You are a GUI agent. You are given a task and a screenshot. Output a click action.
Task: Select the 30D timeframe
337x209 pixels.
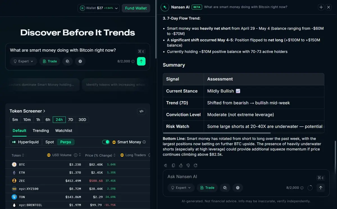(x=82, y=120)
